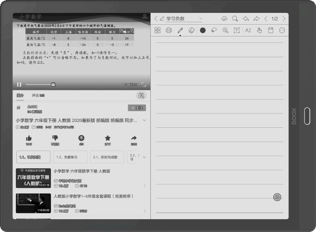Select episode 1.2 负数练习
The image size is (316, 232).
point(70,157)
